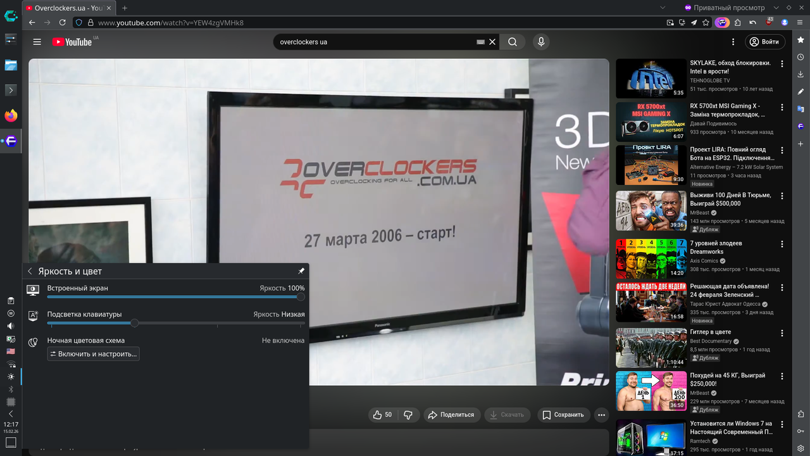810x456 pixels.
Task: Open the volume tray icon
Action: [11, 326]
